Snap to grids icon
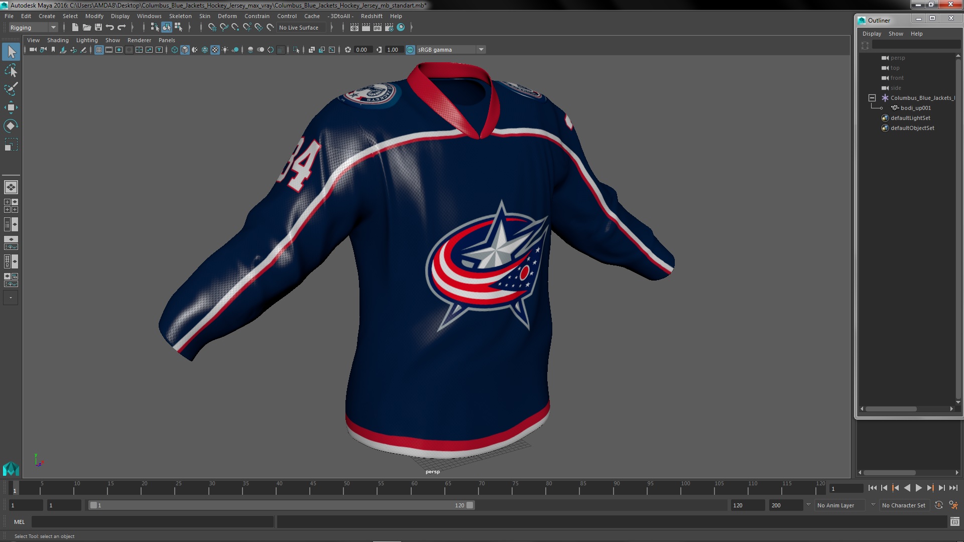964x542 pixels. [212, 28]
